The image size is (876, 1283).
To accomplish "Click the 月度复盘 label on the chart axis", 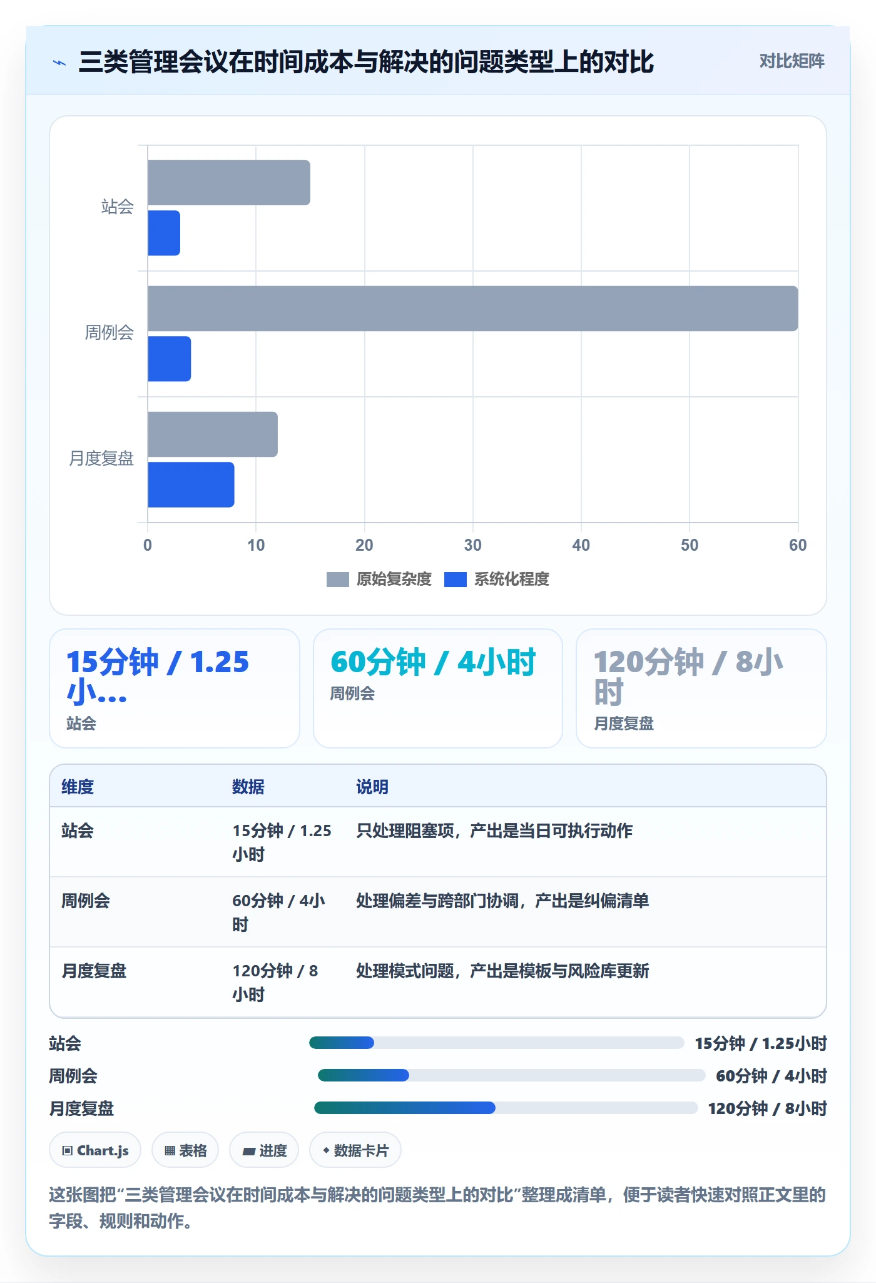I will coord(101,459).
